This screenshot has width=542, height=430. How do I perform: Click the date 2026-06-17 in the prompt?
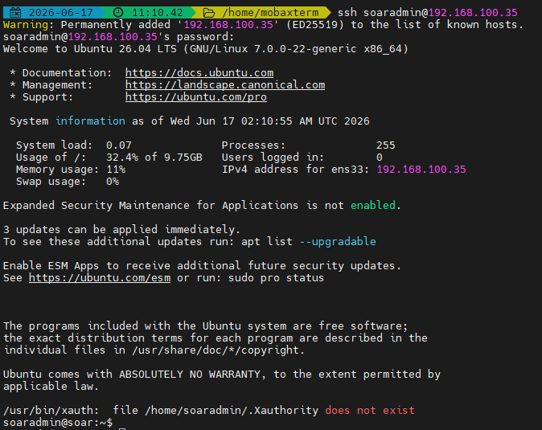61,13
